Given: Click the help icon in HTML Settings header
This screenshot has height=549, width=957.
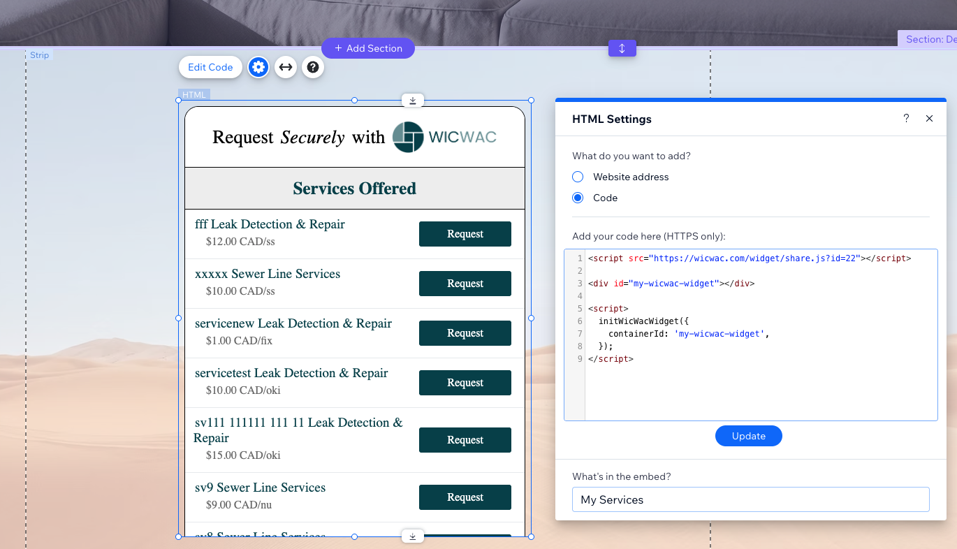Looking at the screenshot, I should (906, 119).
